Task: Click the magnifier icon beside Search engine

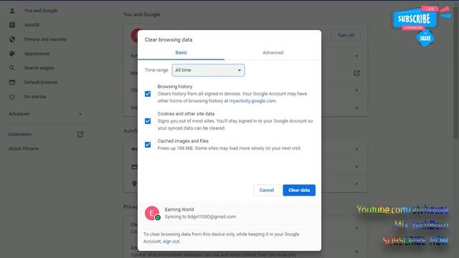Action: tap(12, 68)
